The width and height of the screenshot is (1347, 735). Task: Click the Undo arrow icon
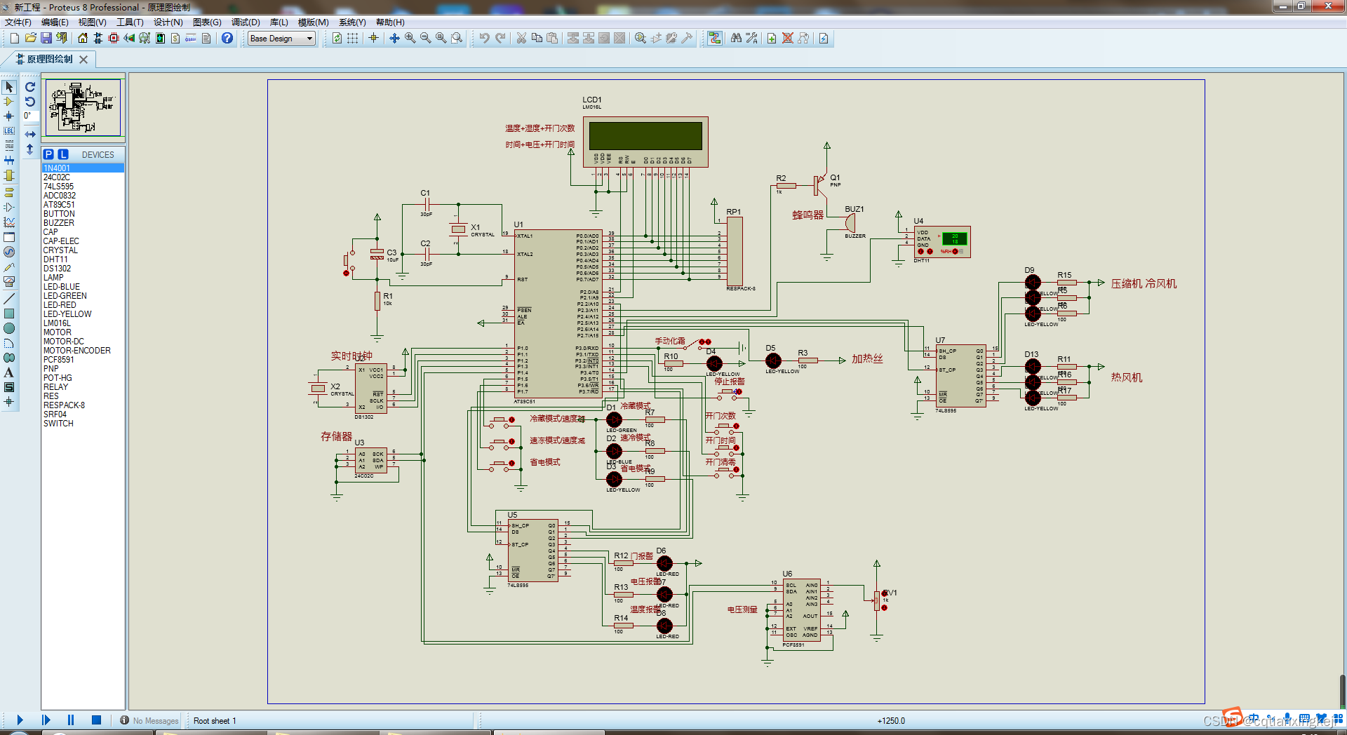pyautogui.click(x=484, y=38)
